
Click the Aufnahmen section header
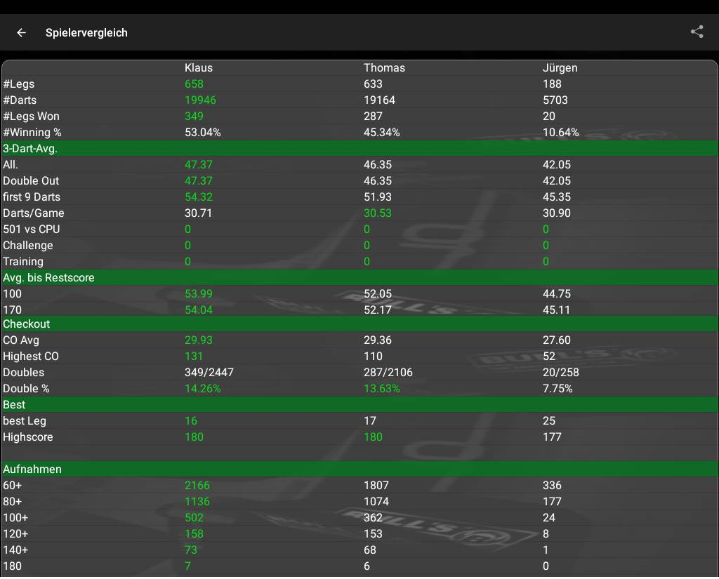click(x=32, y=470)
